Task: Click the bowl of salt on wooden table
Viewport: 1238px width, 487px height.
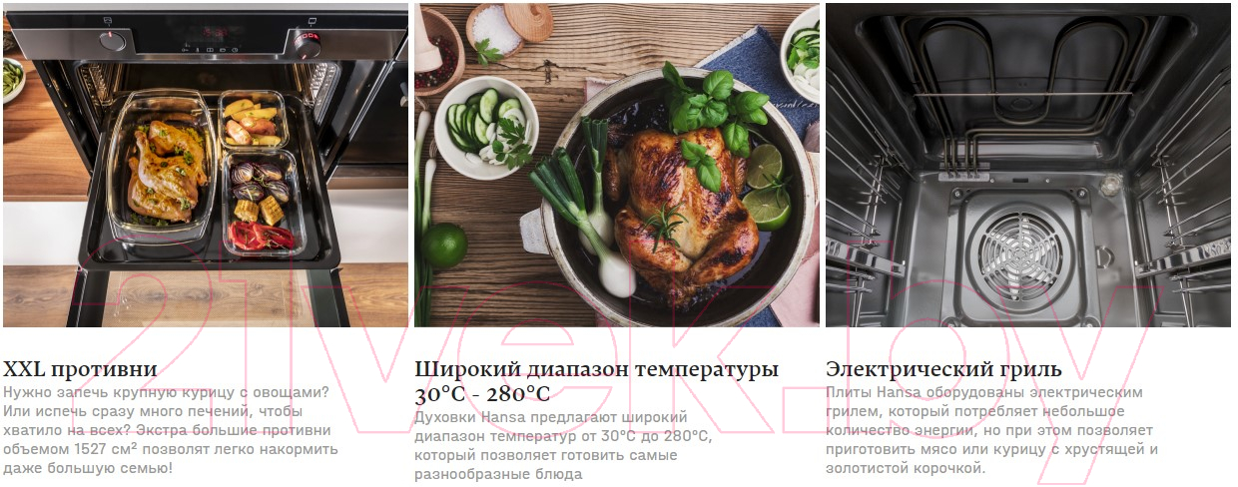Action: click(x=494, y=30)
